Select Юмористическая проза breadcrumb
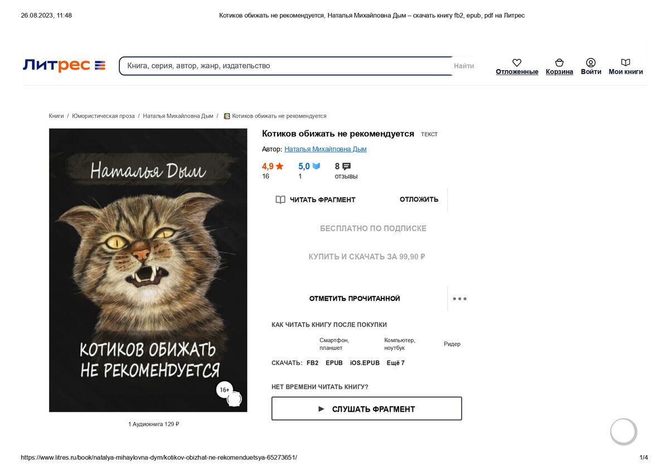Screen dimensions: 669x473 [x=103, y=116]
